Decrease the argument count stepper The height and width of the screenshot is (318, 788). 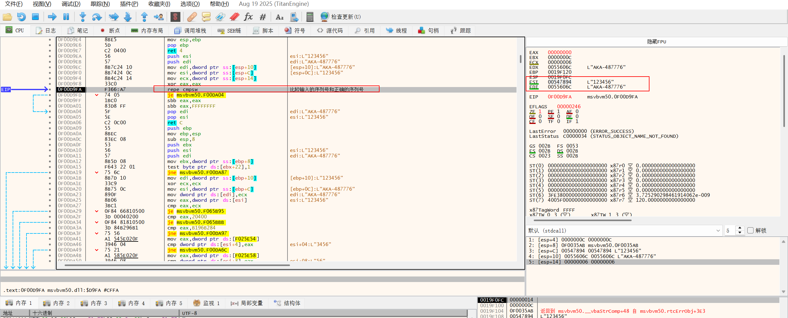(740, 233)
